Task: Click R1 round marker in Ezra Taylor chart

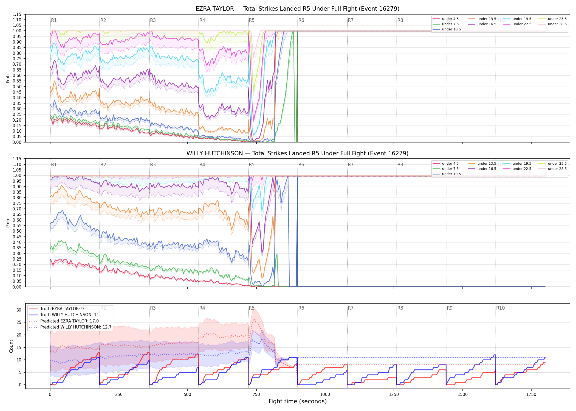Action: [x=54, y=20]
